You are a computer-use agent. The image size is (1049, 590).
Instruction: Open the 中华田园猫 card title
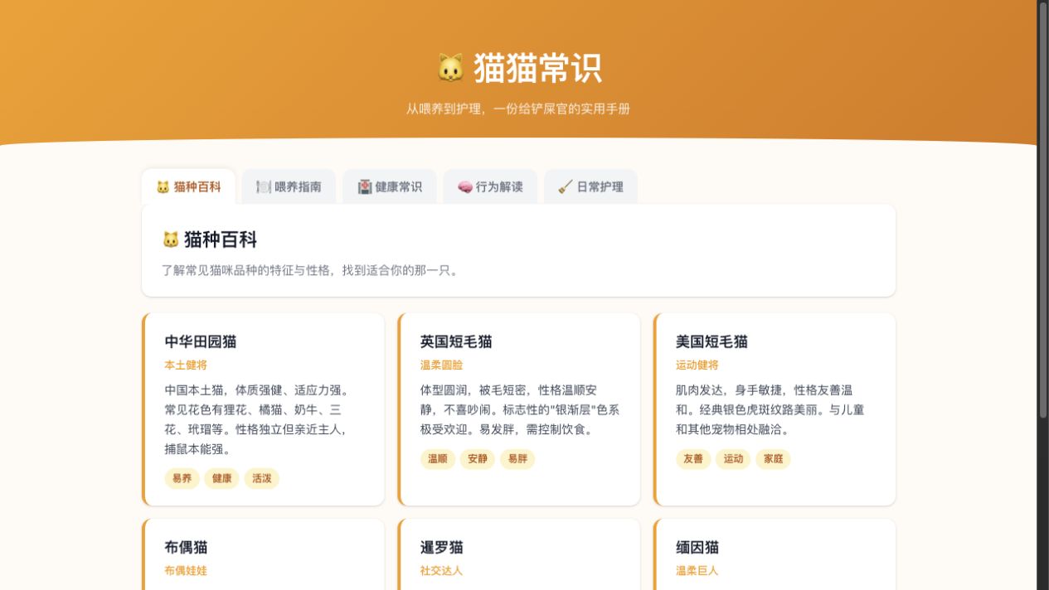point(201,341)
